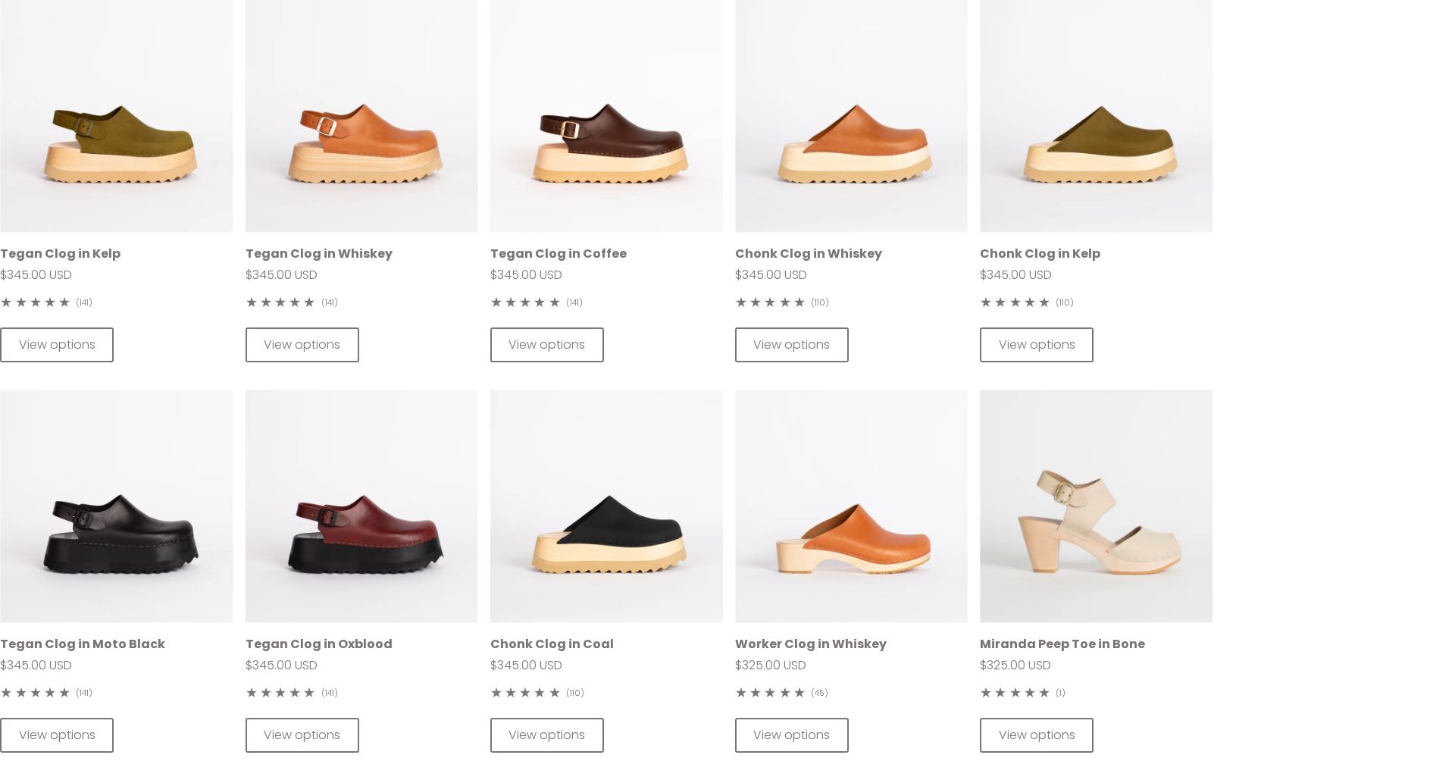Open the Chonk Clog in Coal product page

click(552, 644)
